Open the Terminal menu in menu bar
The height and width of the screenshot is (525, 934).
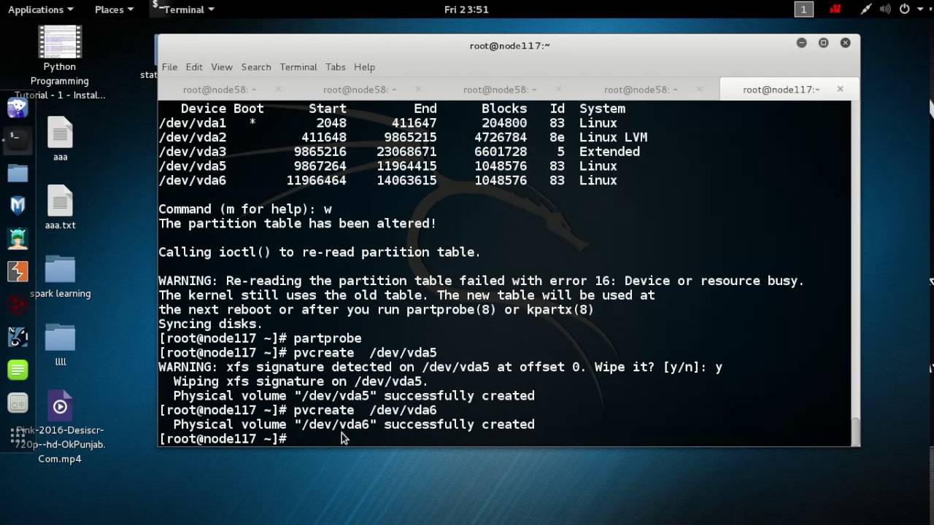click(298, 67)
